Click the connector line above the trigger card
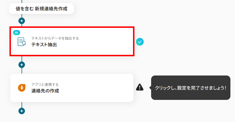235x122 pixels. 22,1
